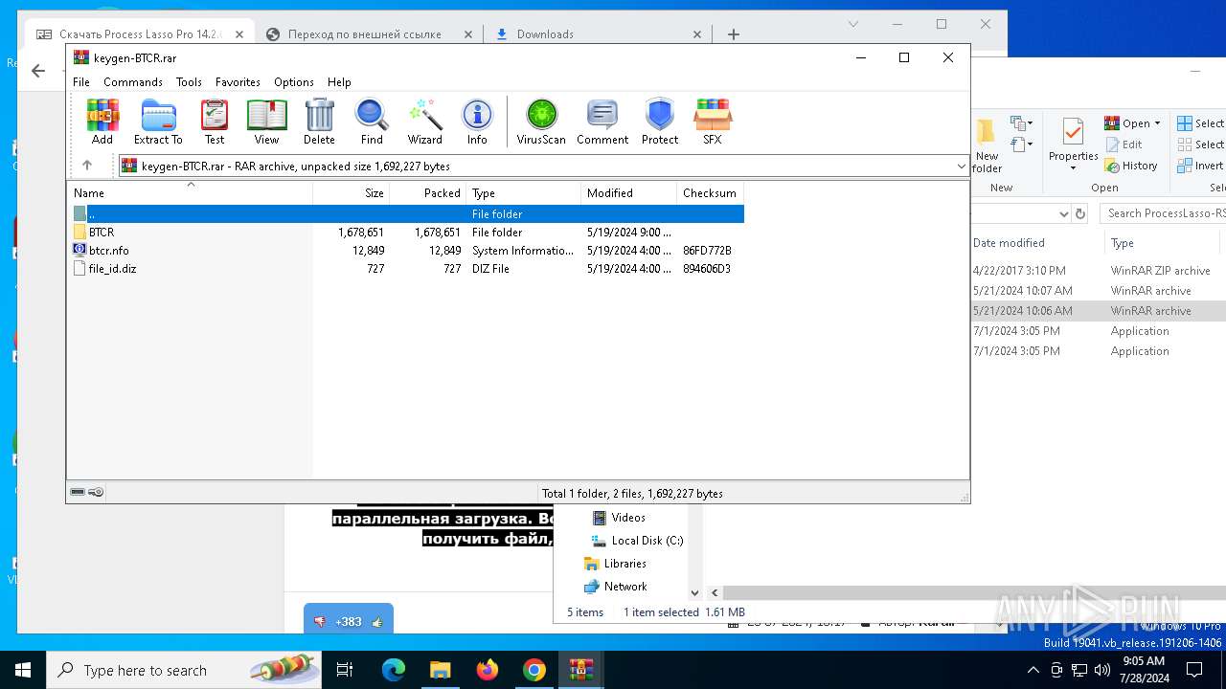Screen dimensions: 1226x689
Task: Click the Extract To toolbar icon
Action: 158,122
